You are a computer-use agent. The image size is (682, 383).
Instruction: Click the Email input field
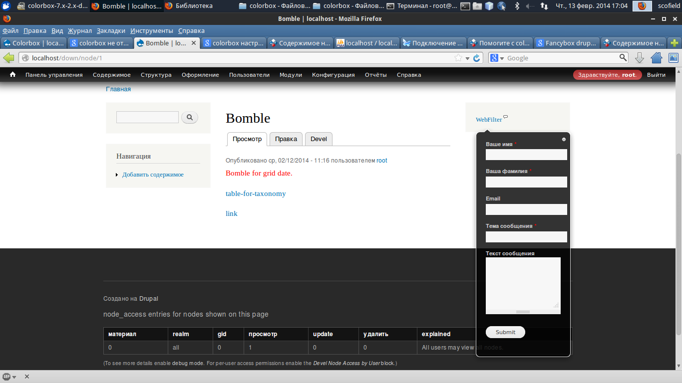(526, 209)
